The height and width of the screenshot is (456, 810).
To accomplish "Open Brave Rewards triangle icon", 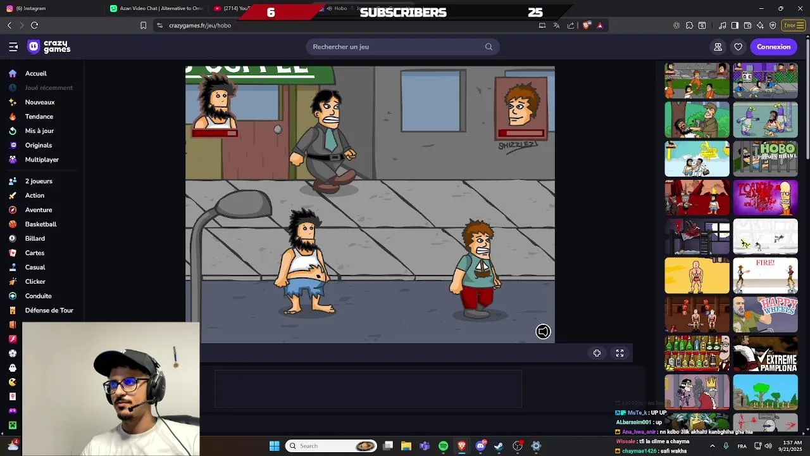I will [600, 25].
